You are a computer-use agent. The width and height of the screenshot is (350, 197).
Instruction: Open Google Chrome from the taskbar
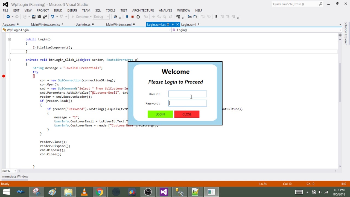click(100, 192)
